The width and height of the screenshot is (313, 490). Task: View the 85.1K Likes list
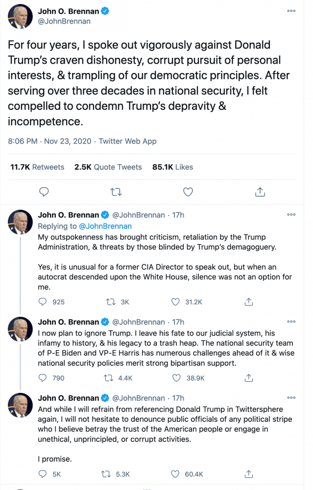(172, 167)
